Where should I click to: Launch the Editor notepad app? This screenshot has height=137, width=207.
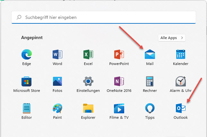[26, 109]
